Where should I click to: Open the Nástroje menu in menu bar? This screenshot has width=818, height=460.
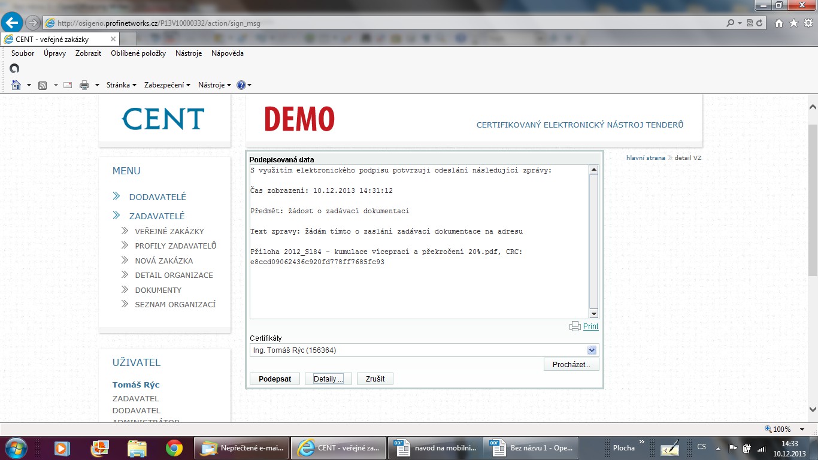click(x=189, y=53)
